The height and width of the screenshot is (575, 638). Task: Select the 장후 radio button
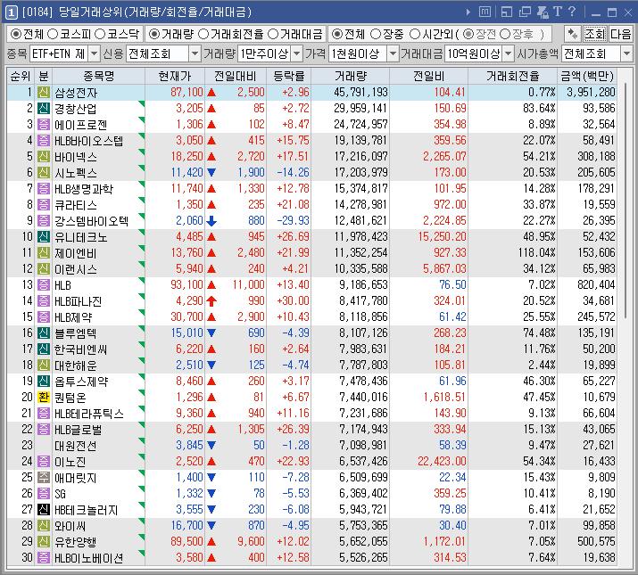coord(505,34)
